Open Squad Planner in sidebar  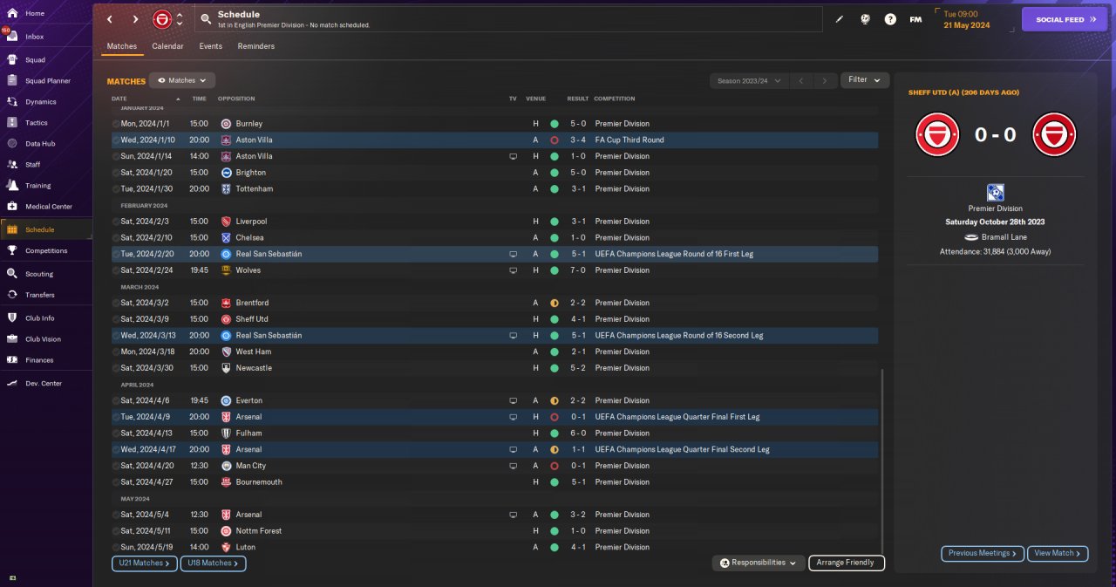(47, 81)
